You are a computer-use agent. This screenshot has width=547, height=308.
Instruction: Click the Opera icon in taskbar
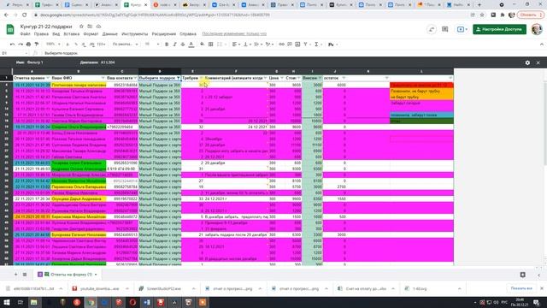132,302
